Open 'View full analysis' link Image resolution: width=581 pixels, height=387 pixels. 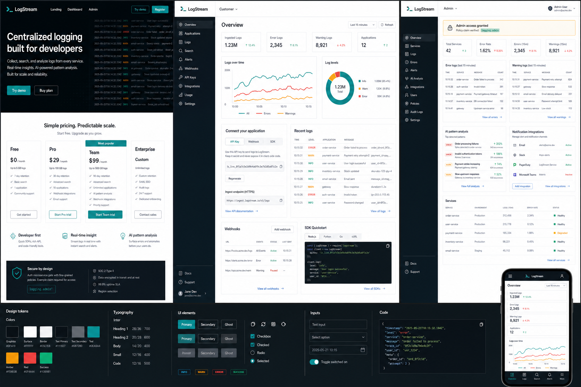click(472, 186)
